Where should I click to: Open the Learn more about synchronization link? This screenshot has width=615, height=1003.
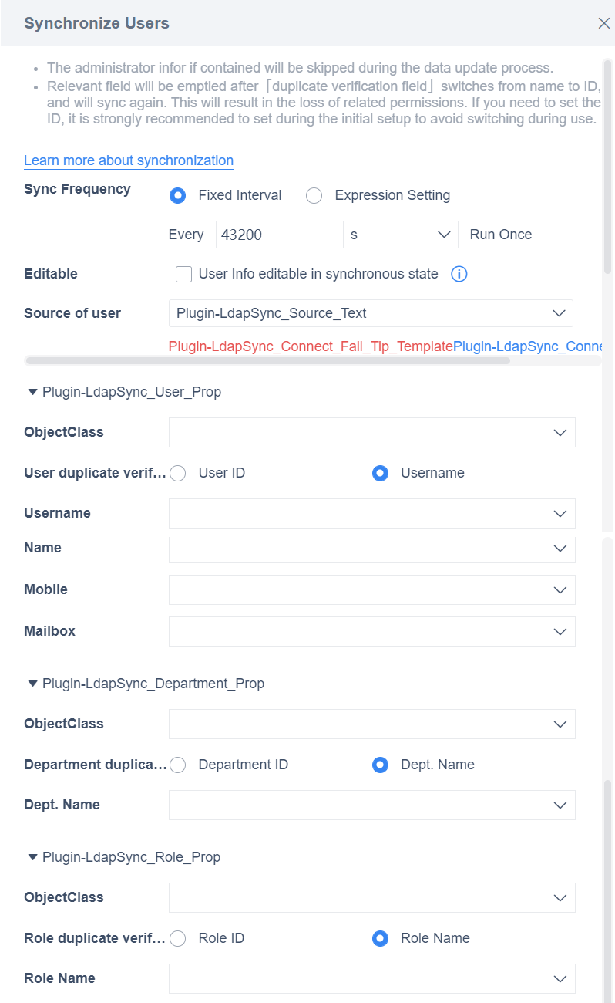pyautogui.click(x=128, y=160)
